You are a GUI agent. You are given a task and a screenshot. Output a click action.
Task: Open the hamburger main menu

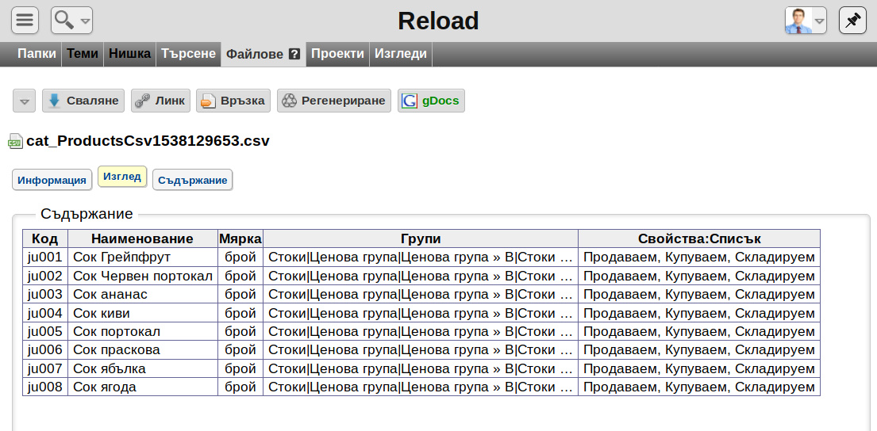pyautogui.click(x=25, y=21)
